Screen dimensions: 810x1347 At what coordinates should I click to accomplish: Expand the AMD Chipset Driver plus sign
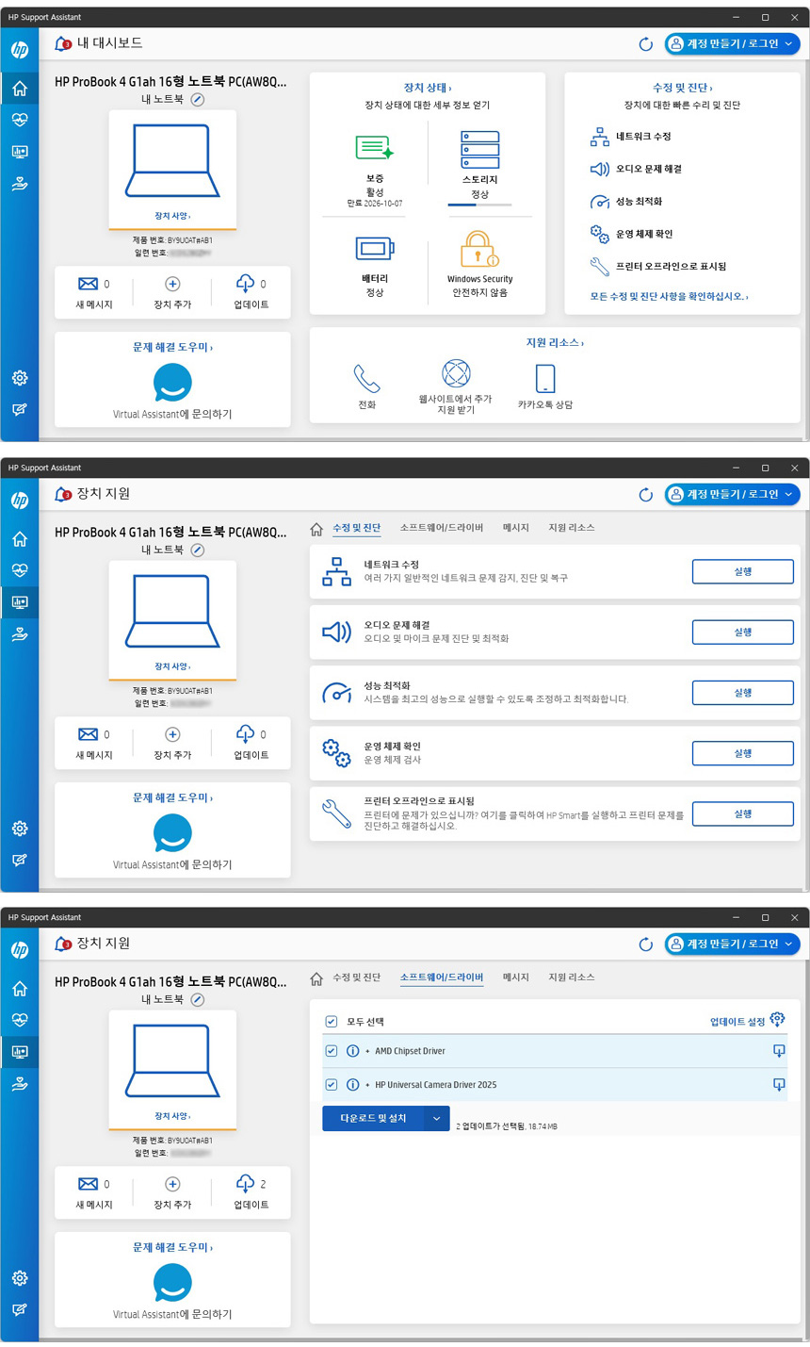coord(367,1051)
